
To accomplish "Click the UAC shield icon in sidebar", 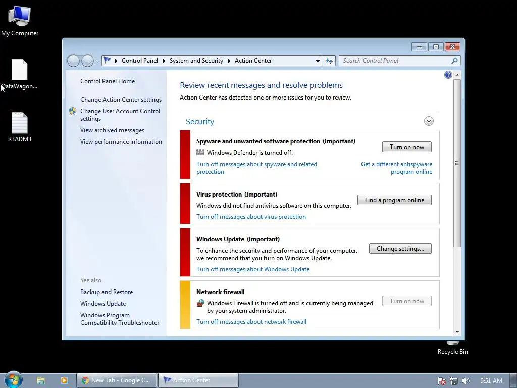I will 73,111.
